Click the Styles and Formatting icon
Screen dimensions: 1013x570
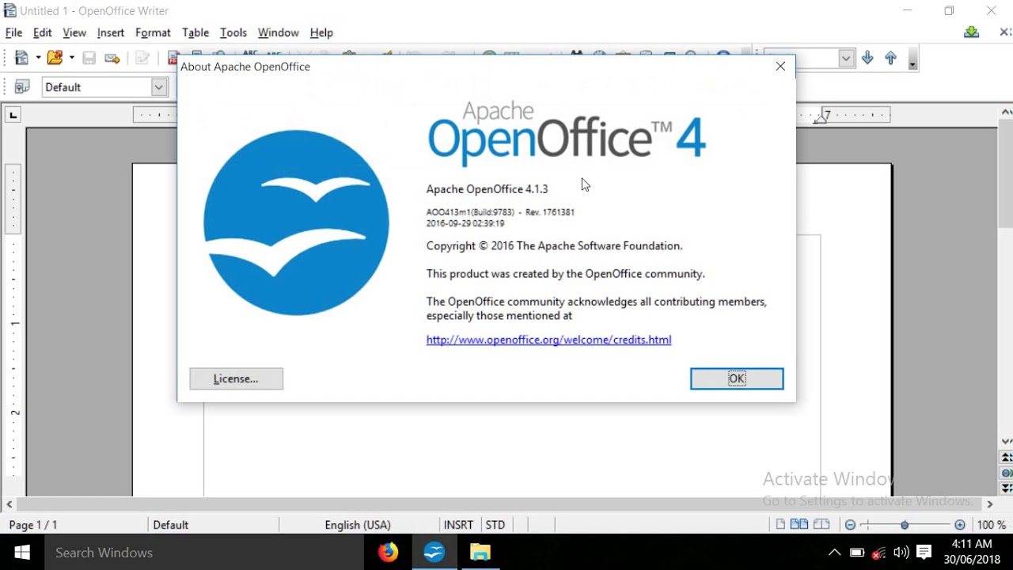(x=22, y=87)
